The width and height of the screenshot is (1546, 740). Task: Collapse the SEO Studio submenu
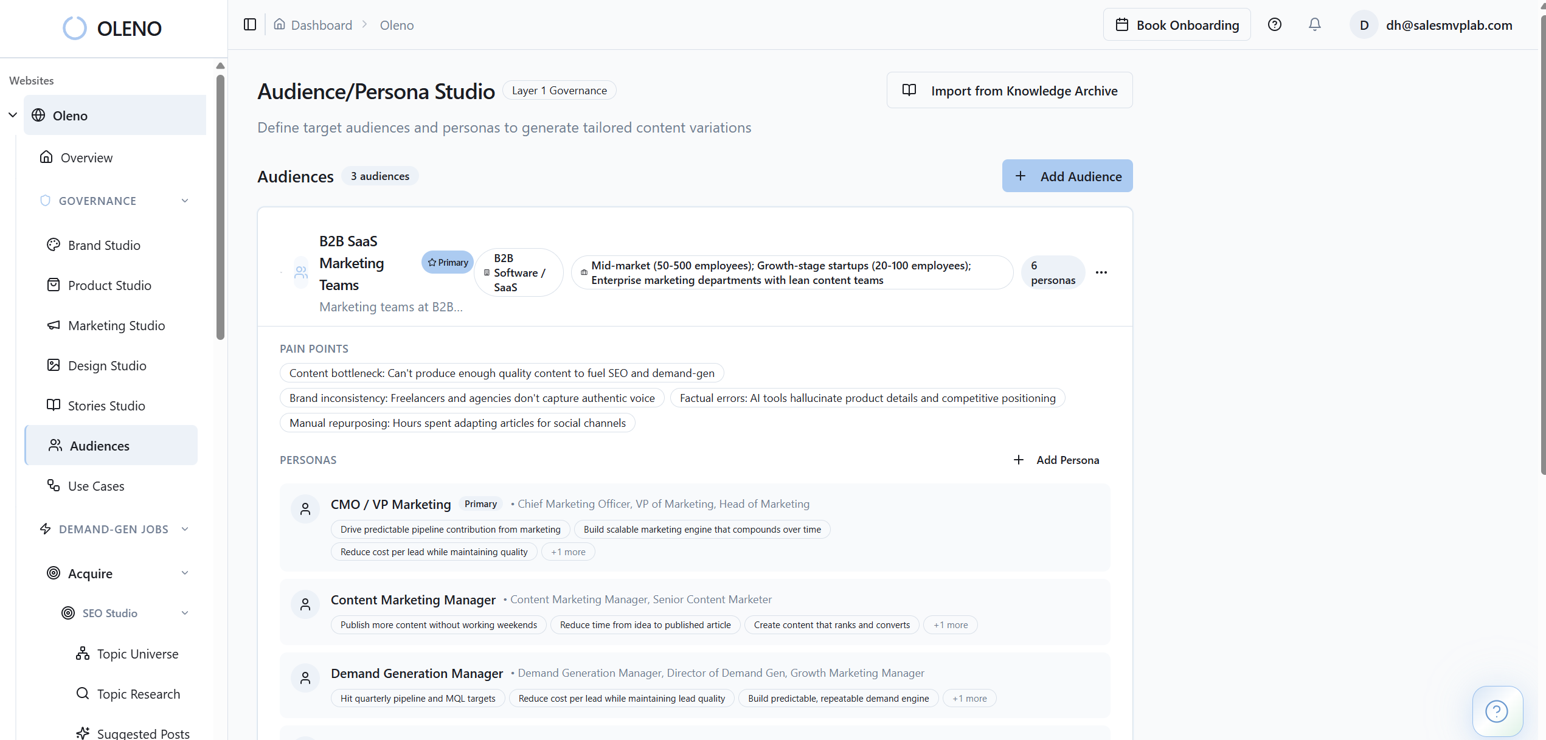click(x=185, y=613)
